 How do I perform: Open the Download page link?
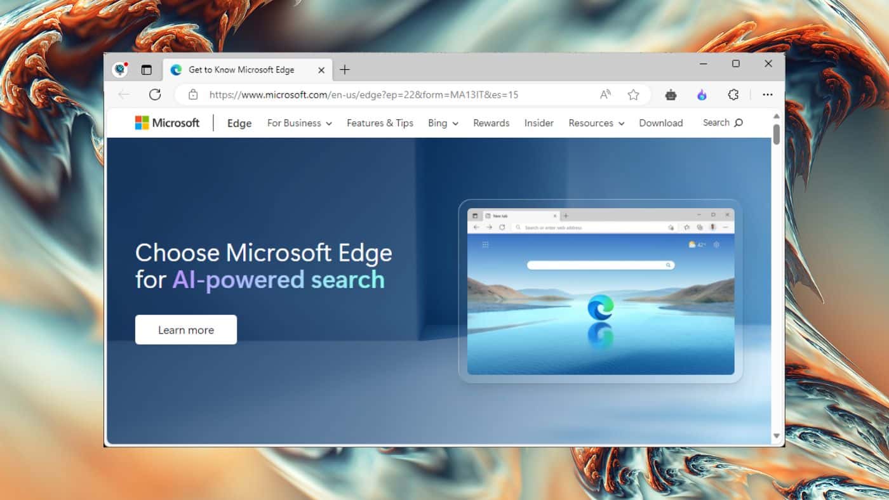[661, 123]
